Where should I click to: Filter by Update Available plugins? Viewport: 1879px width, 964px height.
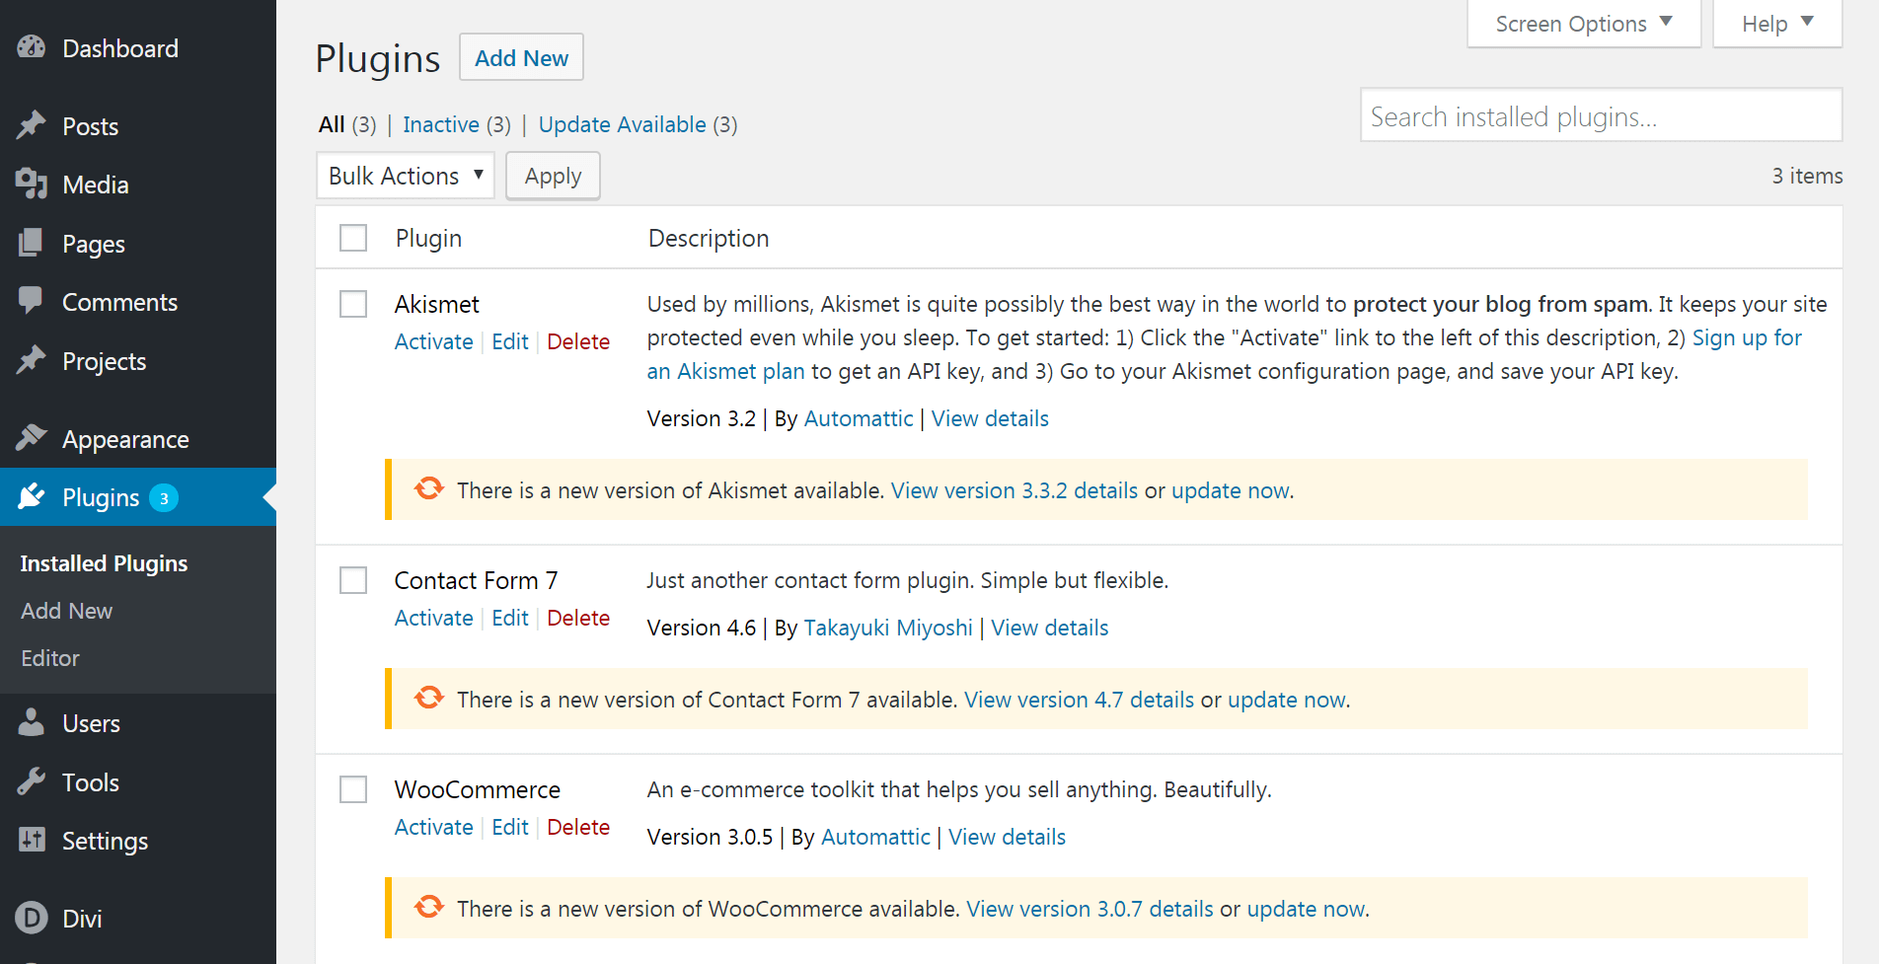[623, 124]
